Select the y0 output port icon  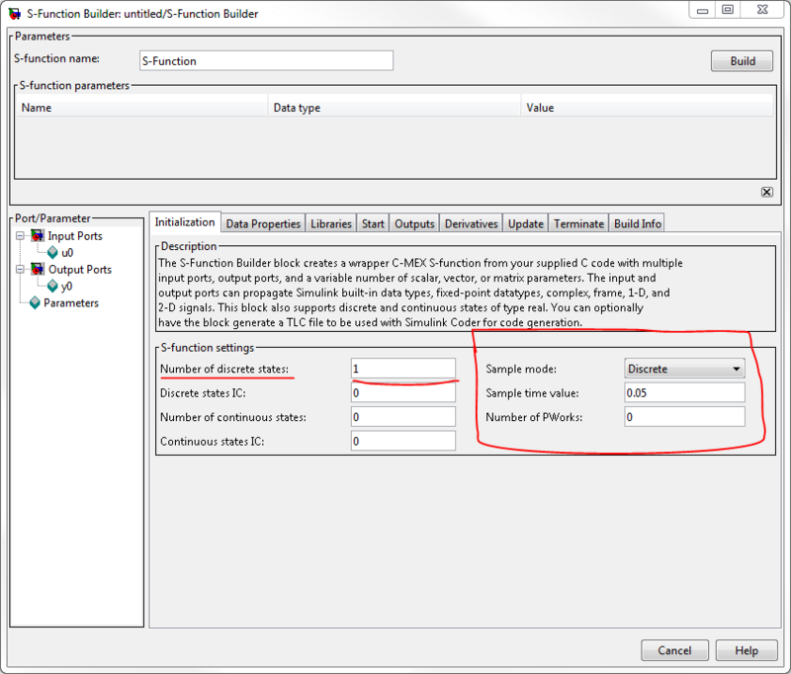click(x=52, y=287)
